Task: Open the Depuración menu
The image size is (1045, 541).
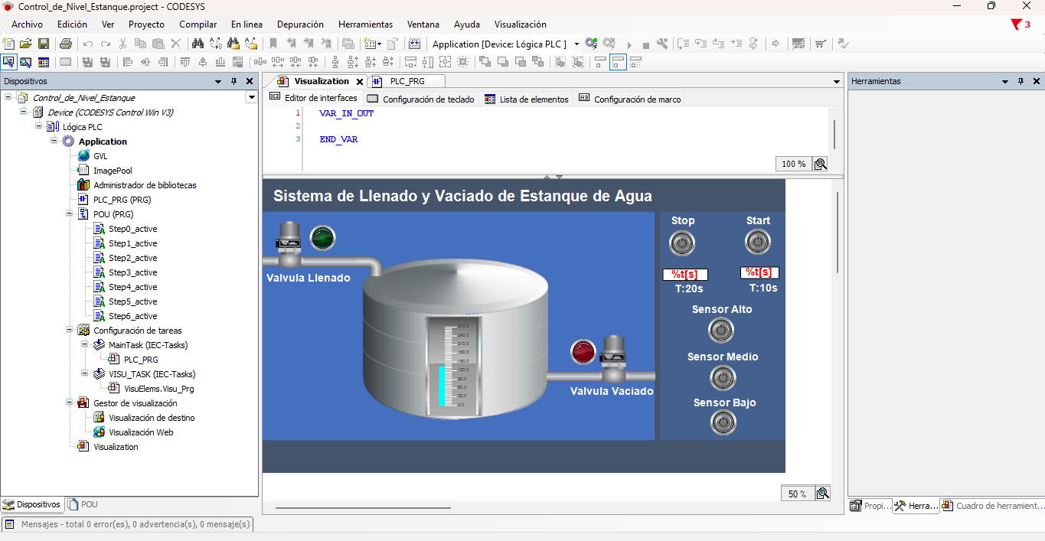Action: click(x=300, y=24)
